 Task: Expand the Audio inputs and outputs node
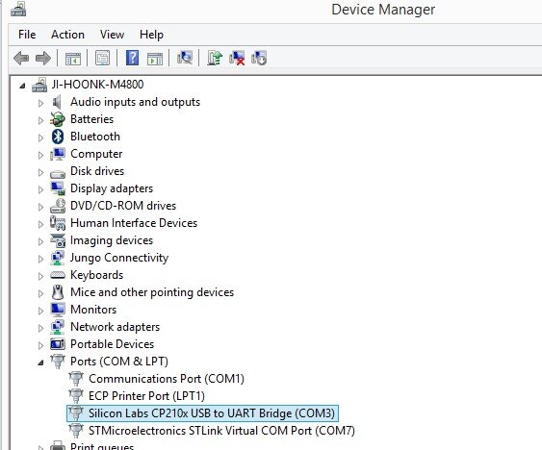point(40,103)
